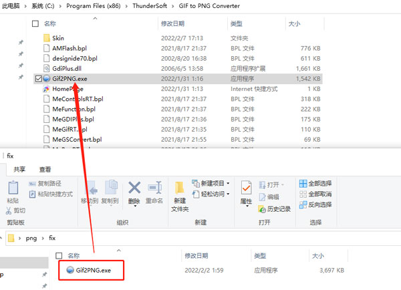Click the MeFunction.bpl file icon

(47, 109)
